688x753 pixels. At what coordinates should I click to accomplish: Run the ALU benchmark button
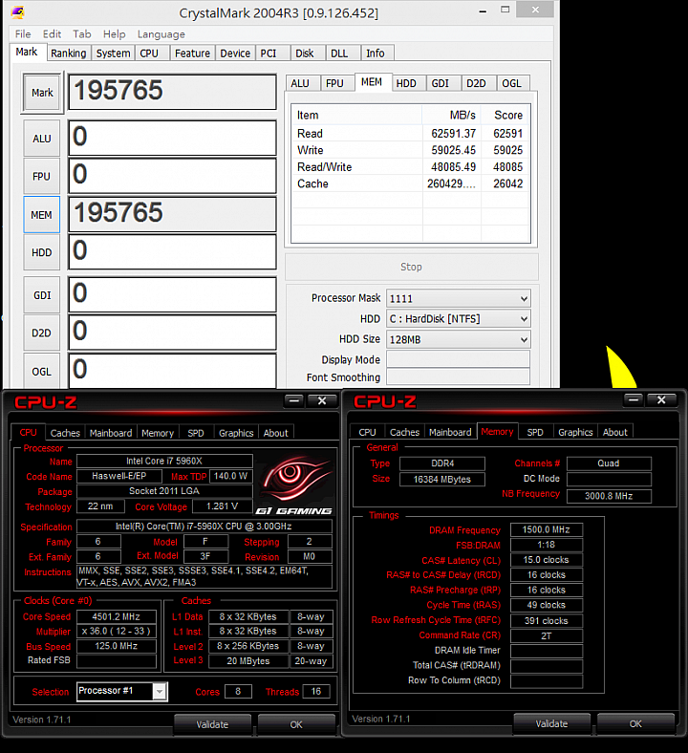tap(42, 139)
